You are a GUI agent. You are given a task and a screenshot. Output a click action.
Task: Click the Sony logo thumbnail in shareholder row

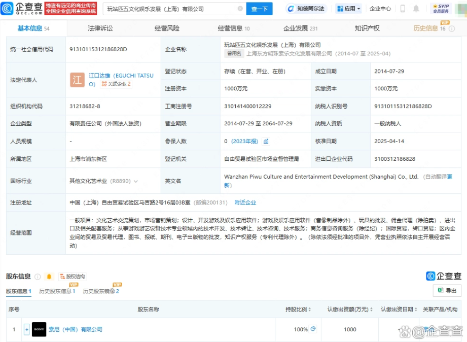[40, 329]
